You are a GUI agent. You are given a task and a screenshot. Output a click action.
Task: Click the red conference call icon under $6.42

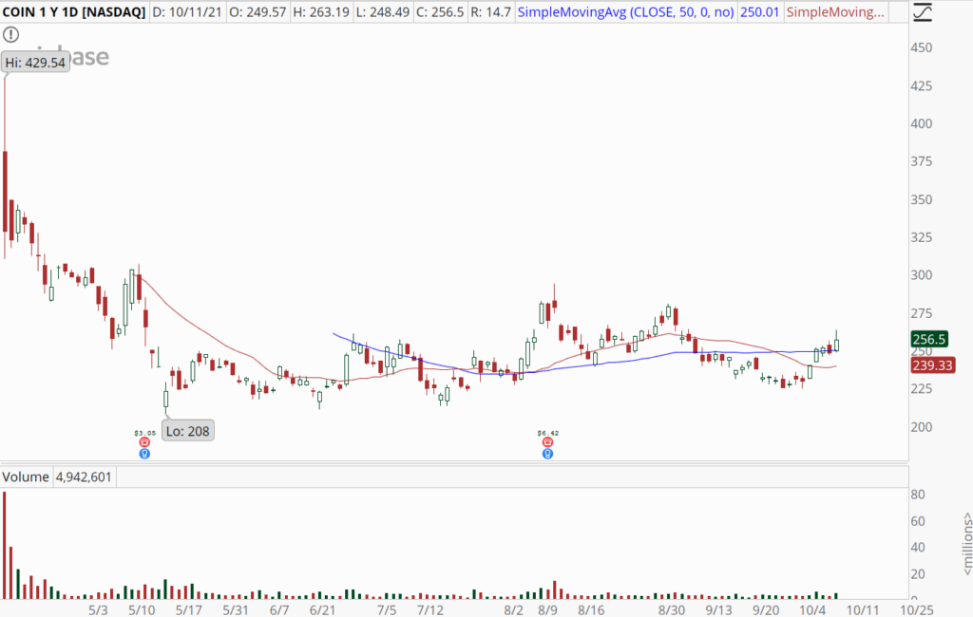pyautogui.click(x=547, y=442)
